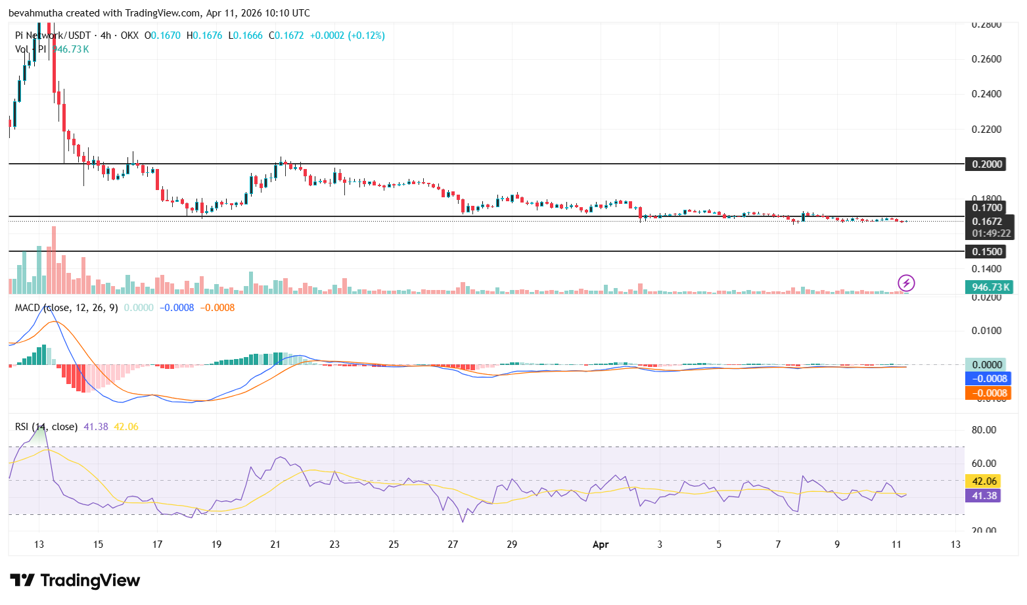Click the Vol · PI legend label

coord(30,49)
